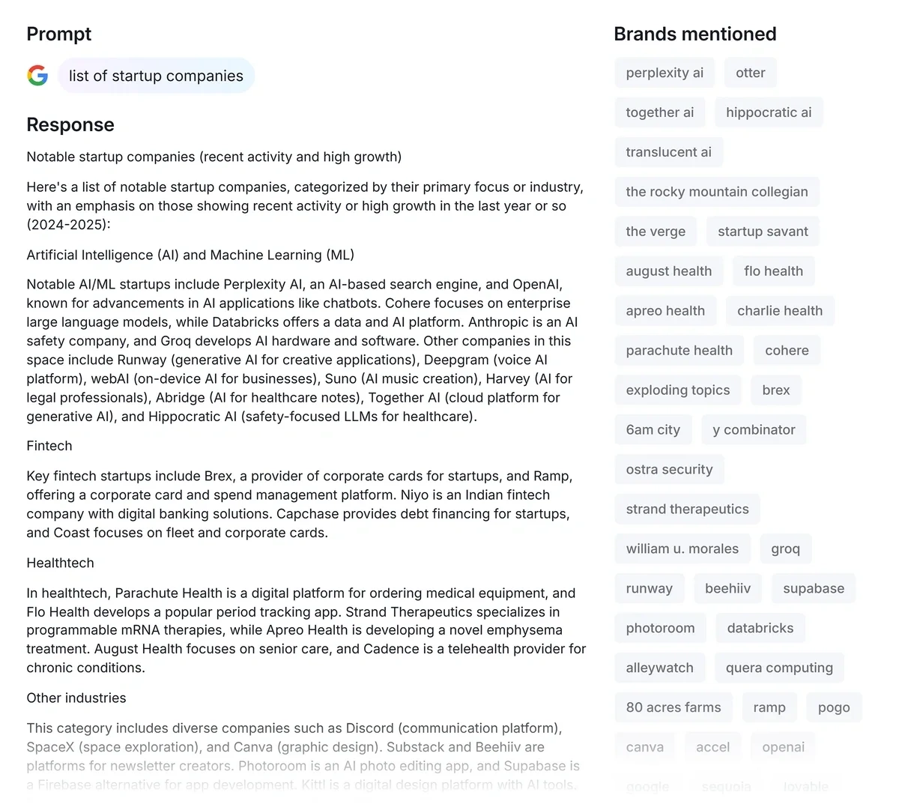
Task: Select the 'supabase' brand chip
Action: 813,589
